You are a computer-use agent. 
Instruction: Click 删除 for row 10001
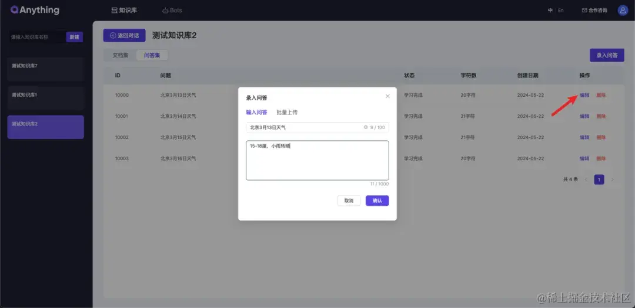[601, 116]
